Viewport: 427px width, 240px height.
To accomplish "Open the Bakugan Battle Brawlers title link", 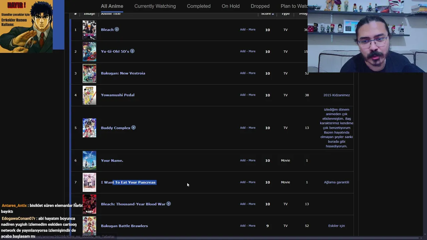I will pos(124,226).
